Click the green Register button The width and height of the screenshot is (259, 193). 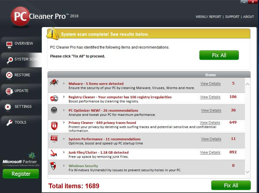pyautogui.click(x=21, y=174)
